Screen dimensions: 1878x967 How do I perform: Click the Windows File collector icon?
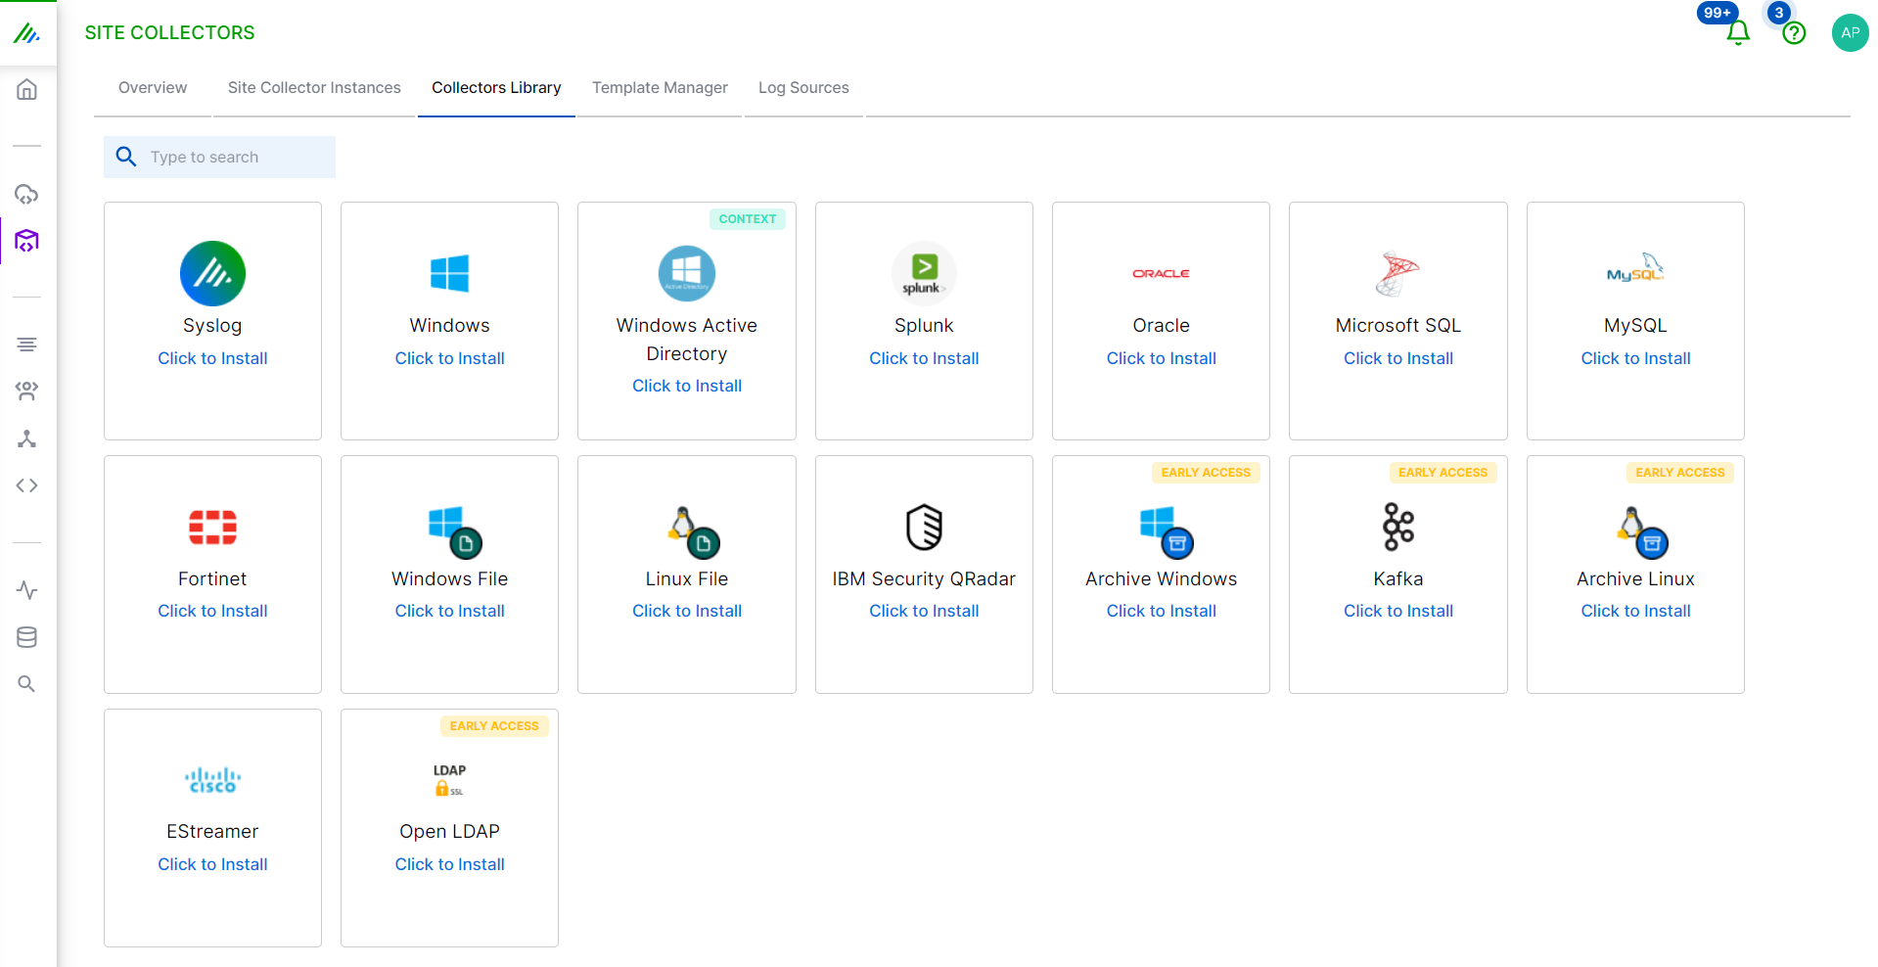[x=455, y=531]
